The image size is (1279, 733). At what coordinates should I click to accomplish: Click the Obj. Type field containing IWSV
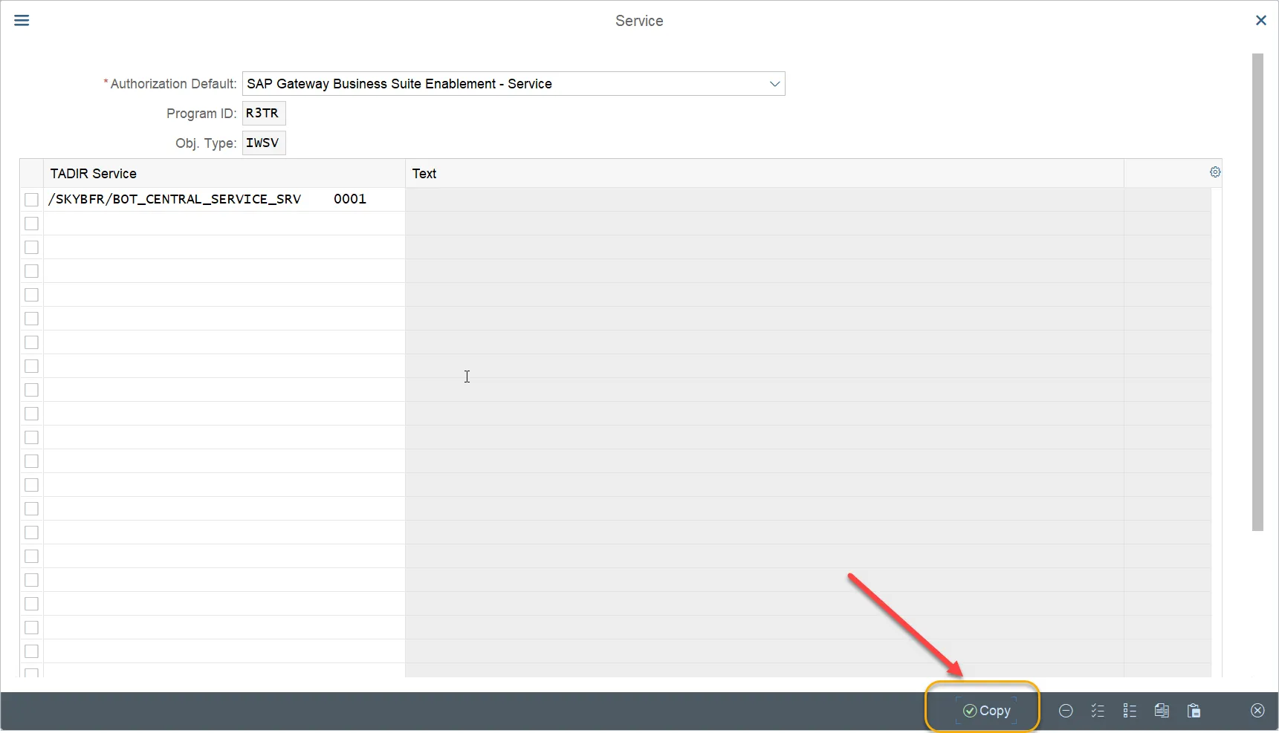(x=264, y=143)
